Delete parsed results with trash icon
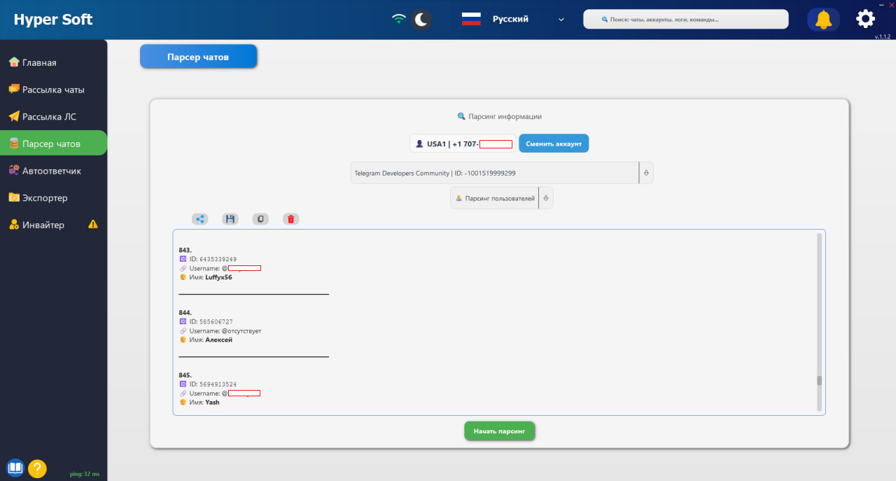Screen dimensions: 896x481 point(290,219)
